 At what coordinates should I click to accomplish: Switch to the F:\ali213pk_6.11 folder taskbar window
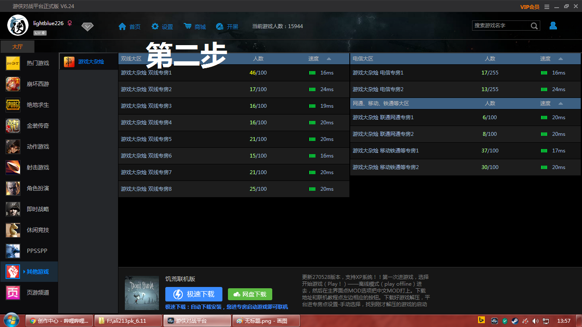point(128,321)
